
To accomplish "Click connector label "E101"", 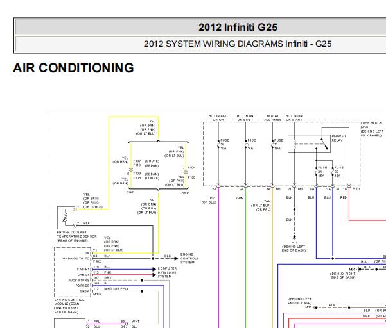I will [356, 189].
